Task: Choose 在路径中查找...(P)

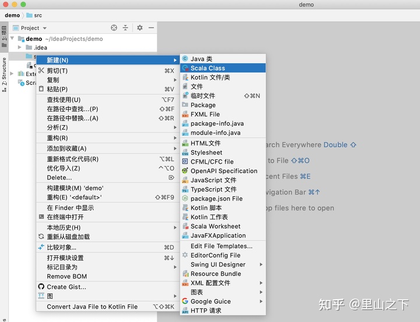Action: [107, 109]
